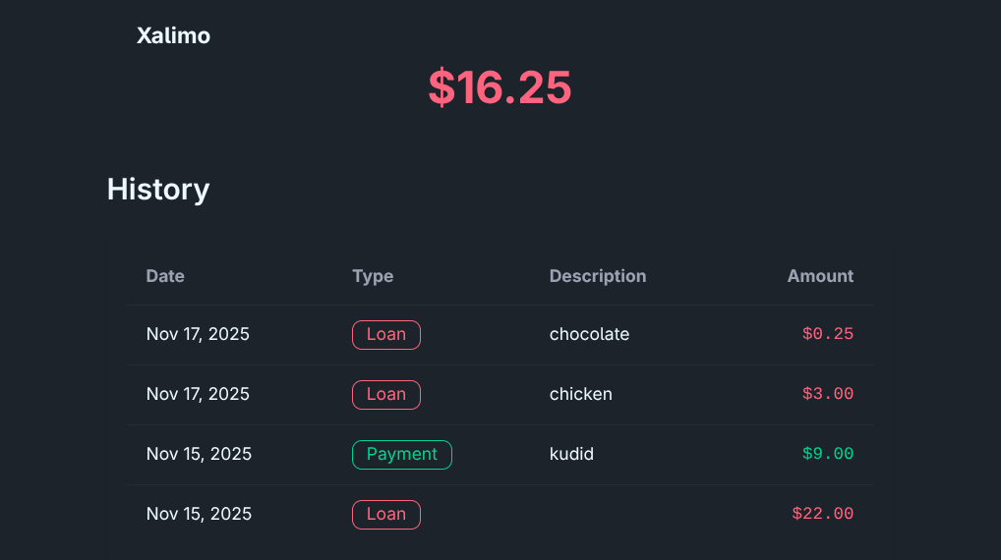The height and width of the screenshot is (560, 1001).
Task: Click the green $9.00 amount
Action: pyautogui.click(x=828, y=454)
